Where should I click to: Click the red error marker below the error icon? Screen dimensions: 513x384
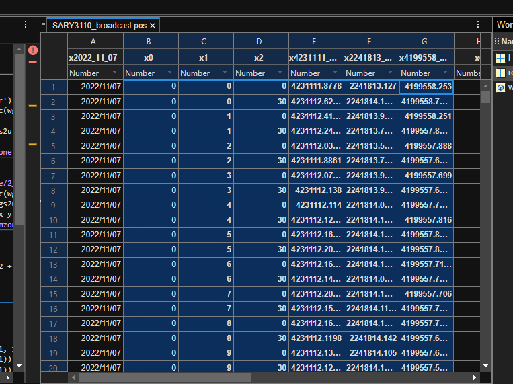pyautogui.click(x=33, y=62)
